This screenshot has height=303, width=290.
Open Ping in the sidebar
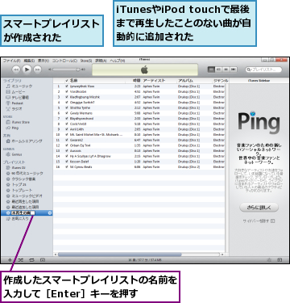click(13, 128)
